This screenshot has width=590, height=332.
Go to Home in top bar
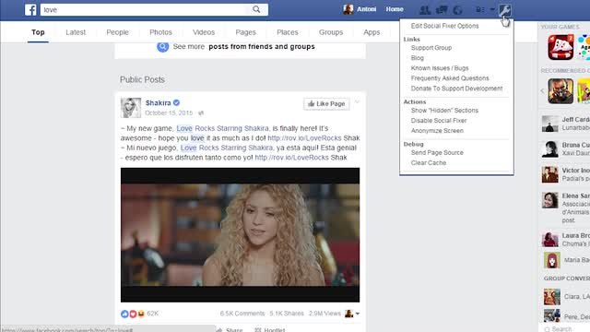pos(395,9)
